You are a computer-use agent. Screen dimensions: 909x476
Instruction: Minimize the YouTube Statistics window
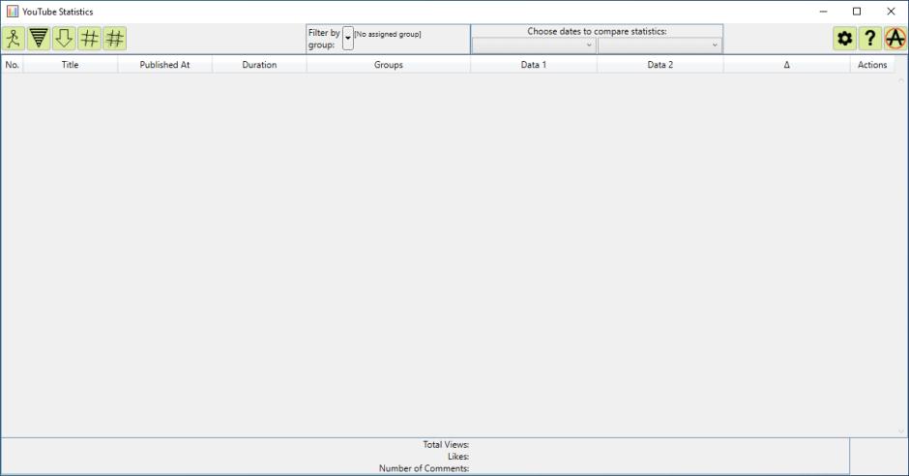(x=823, y=11)
